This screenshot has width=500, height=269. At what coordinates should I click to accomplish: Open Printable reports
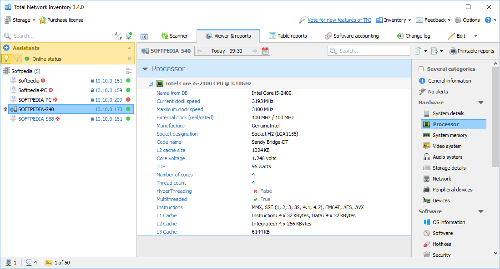pos(472,51)
